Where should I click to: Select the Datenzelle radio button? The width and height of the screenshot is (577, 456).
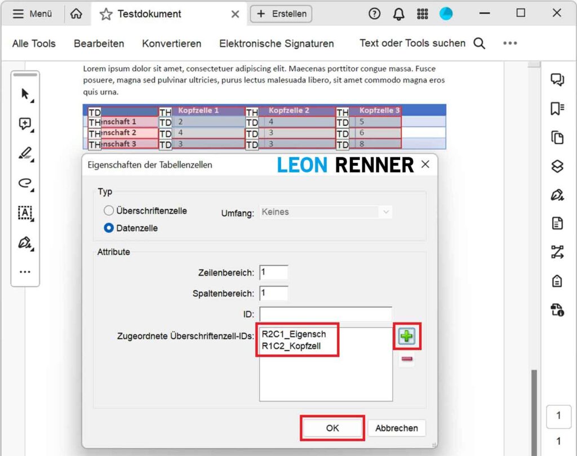pyautogui.click(x=109, y=228)
